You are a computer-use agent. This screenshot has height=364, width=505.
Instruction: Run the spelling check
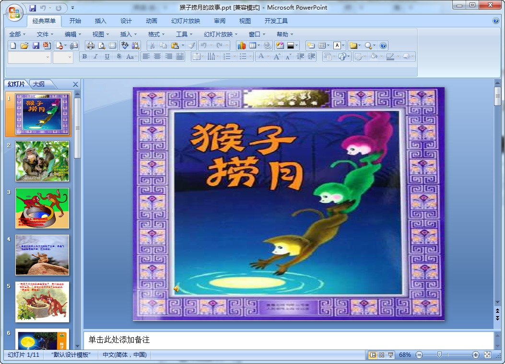[x=125, y=45]
